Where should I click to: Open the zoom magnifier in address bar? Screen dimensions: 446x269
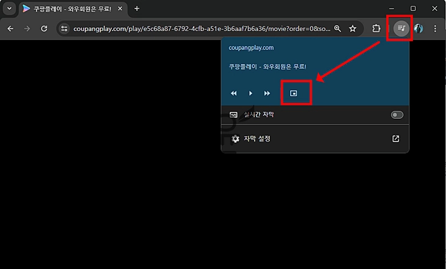338,29
